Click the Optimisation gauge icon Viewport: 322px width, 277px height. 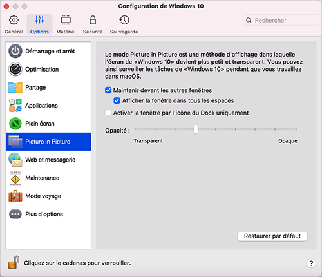click(15, 69)
